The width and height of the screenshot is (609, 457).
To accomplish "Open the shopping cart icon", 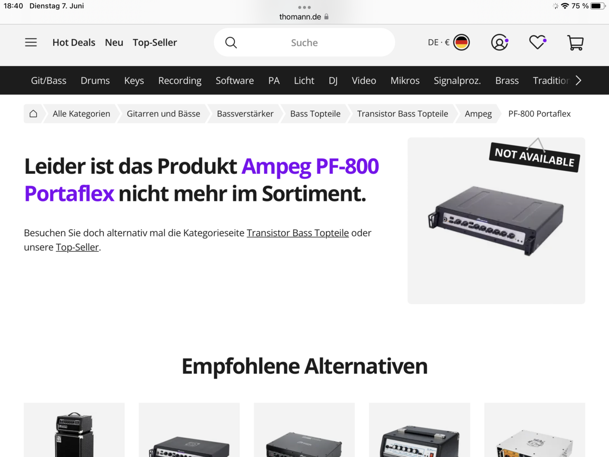I will click(576, 43).
